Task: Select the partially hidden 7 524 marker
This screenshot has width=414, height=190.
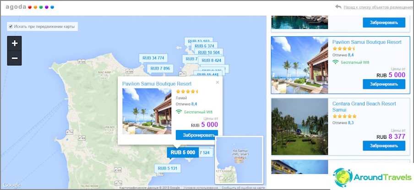Action: [206, 152]
